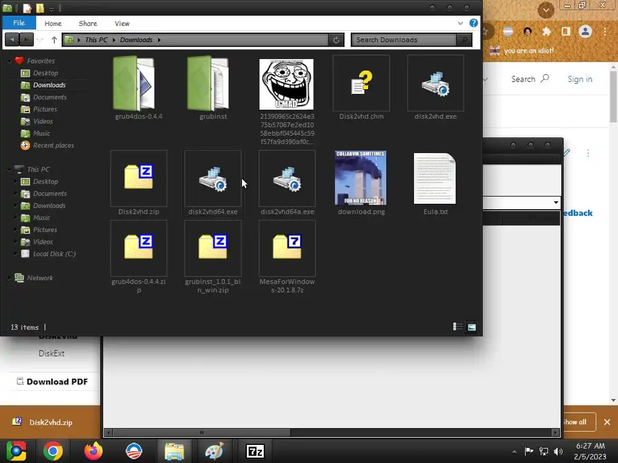The height and width of the screenshot is (463, 618).
Task: Switch to details view layout
Action: [x=457, y=327]
